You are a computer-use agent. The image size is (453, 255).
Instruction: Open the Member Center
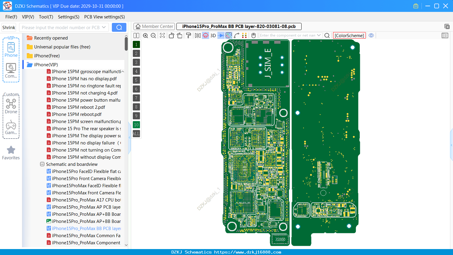tap(154, 26)
